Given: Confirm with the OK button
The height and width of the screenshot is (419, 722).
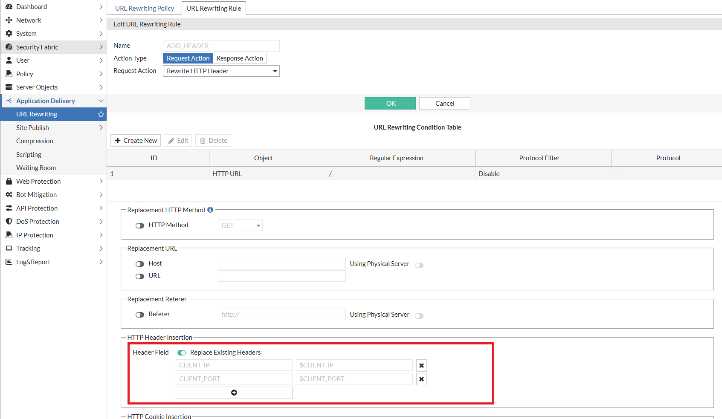Looking at the screenshot, I should click(x=390, y=103).
